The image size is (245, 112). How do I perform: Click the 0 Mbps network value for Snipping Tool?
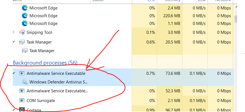224,32
